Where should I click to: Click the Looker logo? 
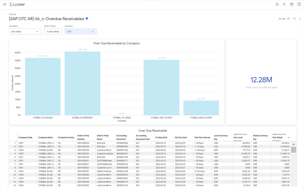(17, 4)
